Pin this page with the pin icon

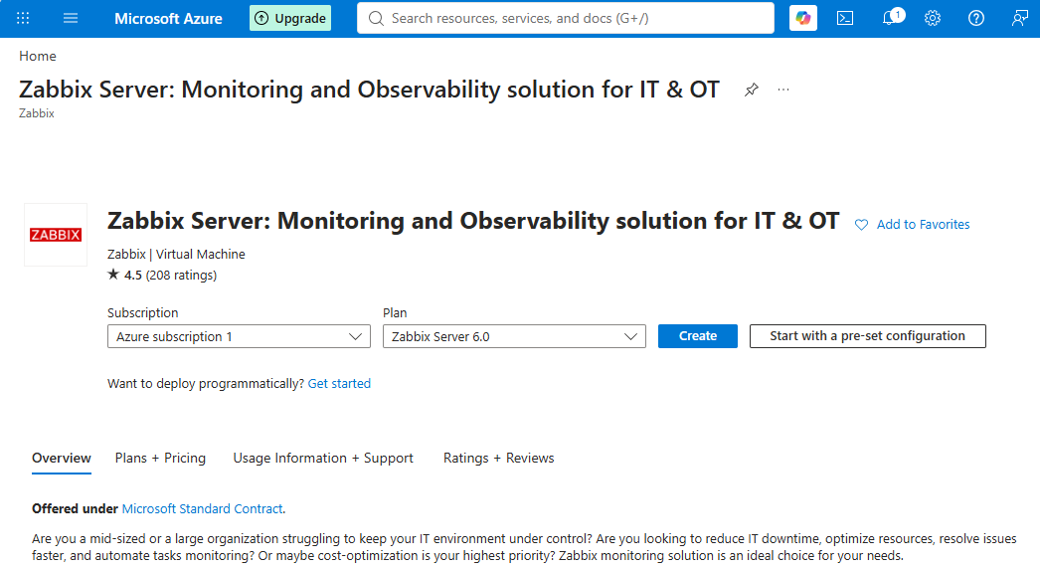(751, 90)
